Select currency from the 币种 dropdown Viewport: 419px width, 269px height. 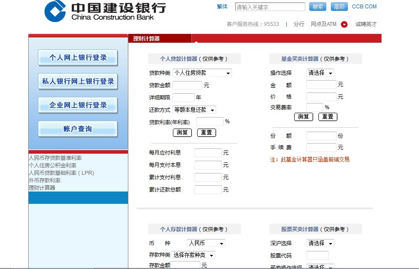pyautogui.click(x=206, y=243)
